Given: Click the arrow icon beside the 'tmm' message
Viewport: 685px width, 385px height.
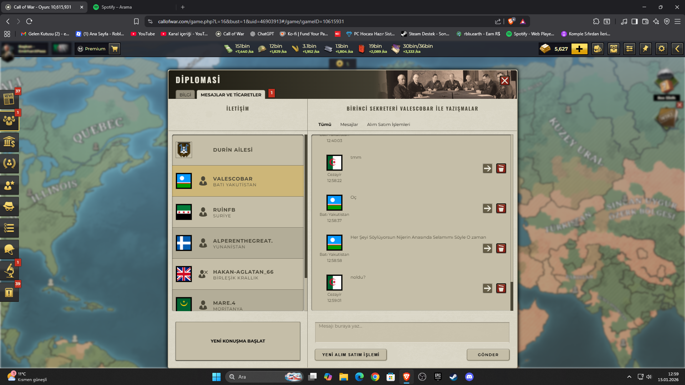Looking at the screenshot, I should pyautogui.click(x=488, y=168).
